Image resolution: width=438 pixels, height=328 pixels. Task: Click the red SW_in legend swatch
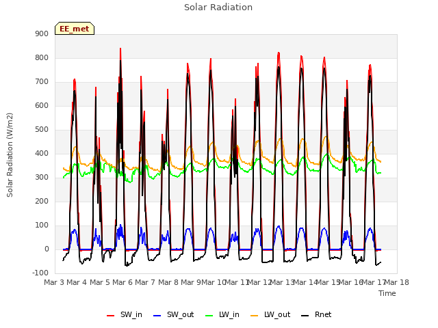tap(111, 316)
